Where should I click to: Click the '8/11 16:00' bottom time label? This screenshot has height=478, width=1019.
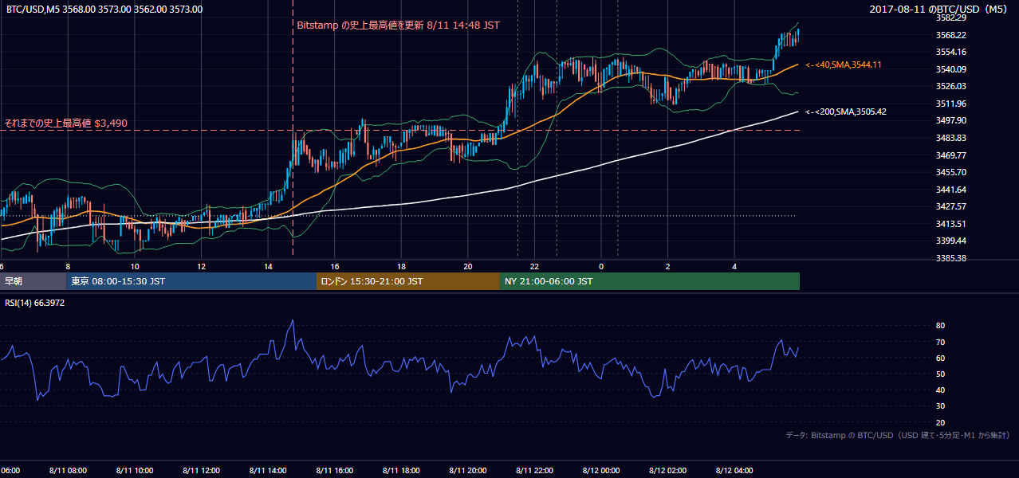(x=334, y=471)
